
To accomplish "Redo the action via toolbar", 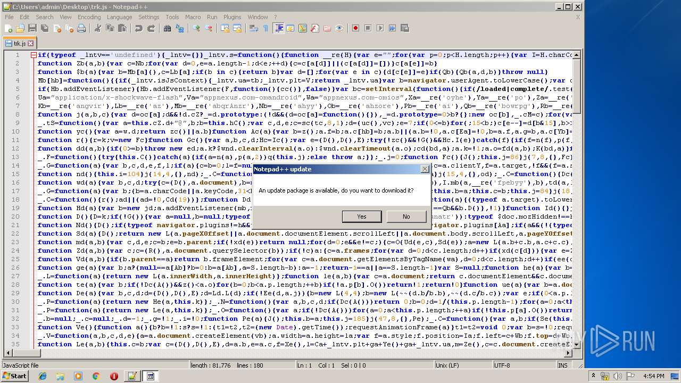I will (x=151, y=28).
